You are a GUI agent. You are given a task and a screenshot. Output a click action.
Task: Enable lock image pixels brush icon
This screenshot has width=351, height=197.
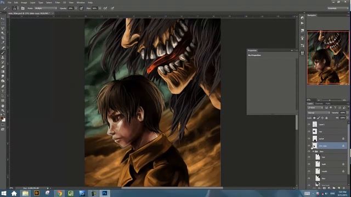pos(318,118)
